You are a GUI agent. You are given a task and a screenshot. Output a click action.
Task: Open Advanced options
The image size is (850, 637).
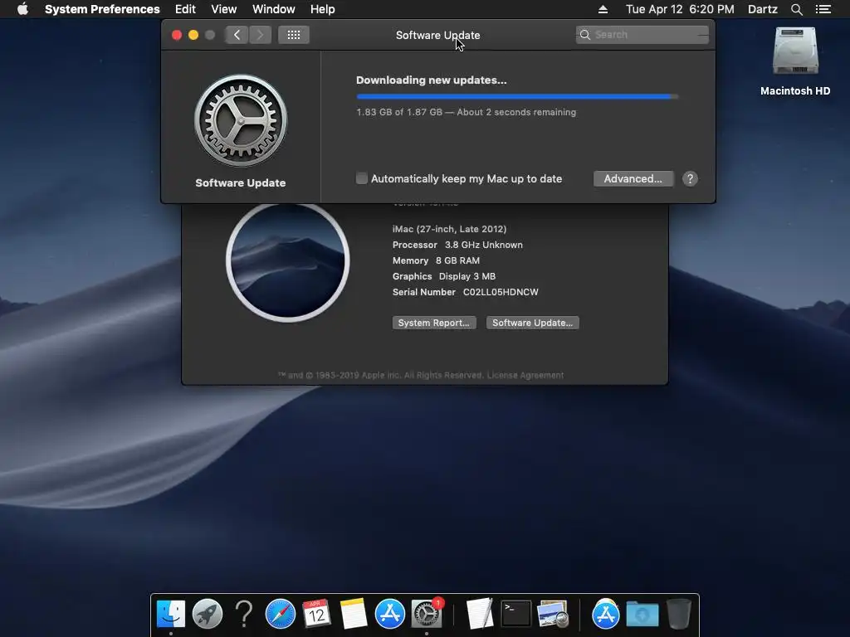(x=633, y=179)
